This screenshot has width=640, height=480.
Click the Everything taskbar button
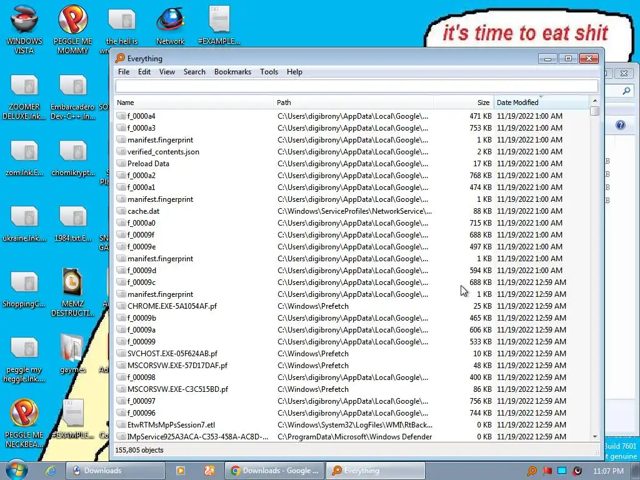click(375, 471)
